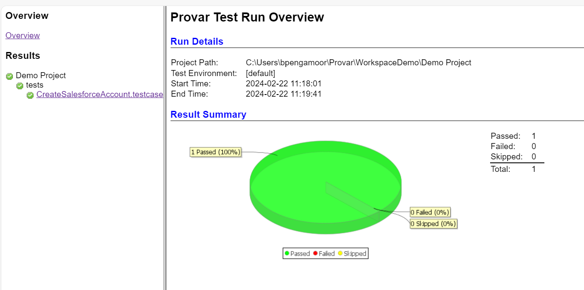Click the 'Passed:' count row
The width and height of the screenshot is (584, 290).
(513, 136)
